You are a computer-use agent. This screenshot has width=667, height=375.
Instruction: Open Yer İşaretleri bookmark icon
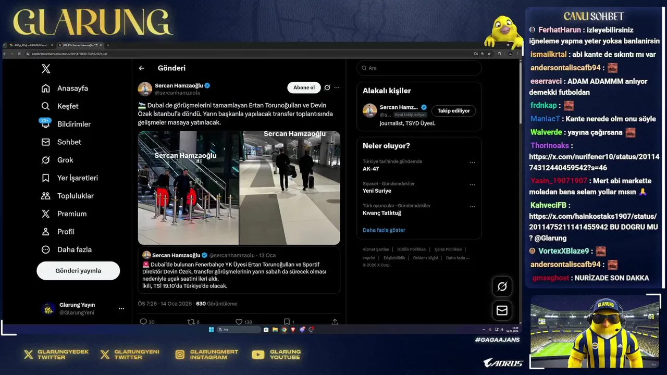[46, 178]
